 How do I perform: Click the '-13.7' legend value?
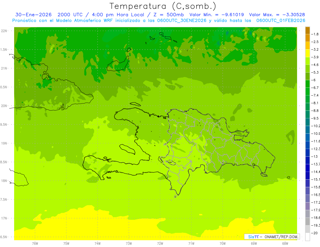click(x=316, y=164)
